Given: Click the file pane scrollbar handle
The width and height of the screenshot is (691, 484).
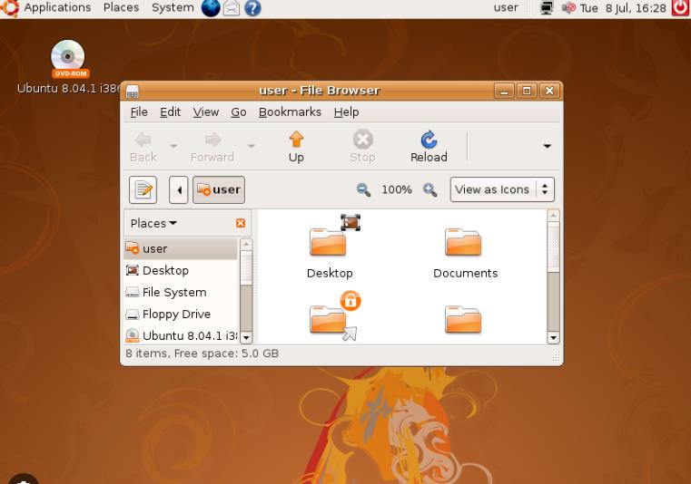Looking at the screenshot, I should coord(553,247).
